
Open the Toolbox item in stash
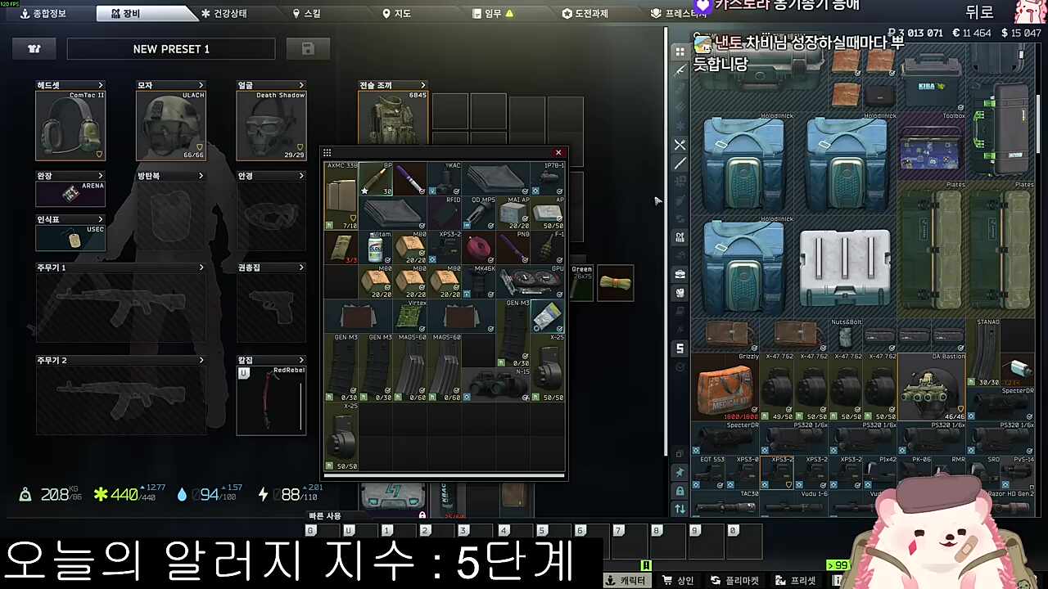click(x=932, y=146)
